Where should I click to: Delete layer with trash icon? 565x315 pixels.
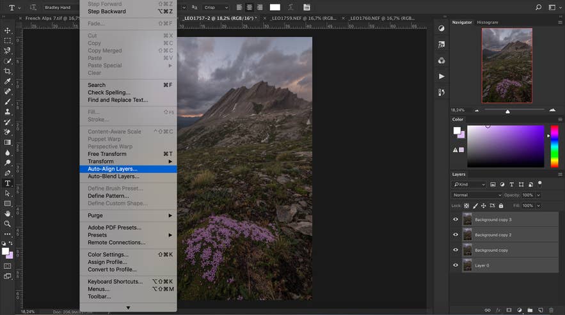pos(551,310)
